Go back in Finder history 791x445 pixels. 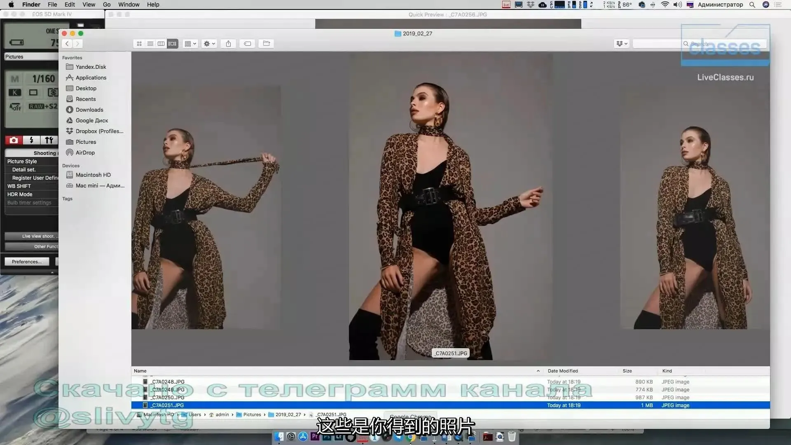67,44
